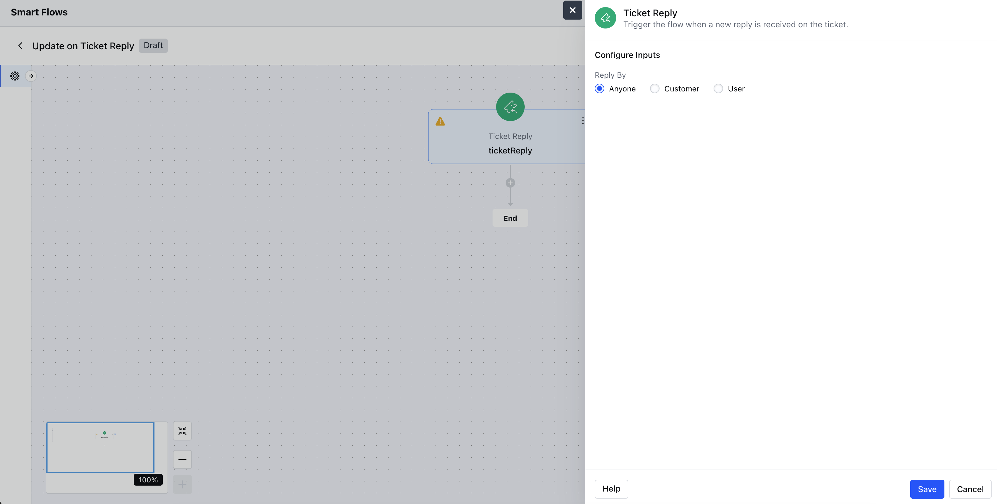
Task: Click the Cancel button
Action: coord(970,489)
